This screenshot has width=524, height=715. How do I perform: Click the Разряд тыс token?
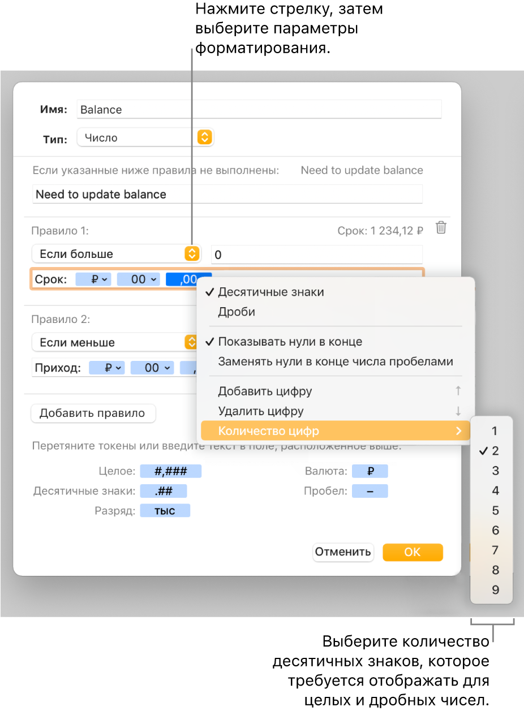pos(165,511)
